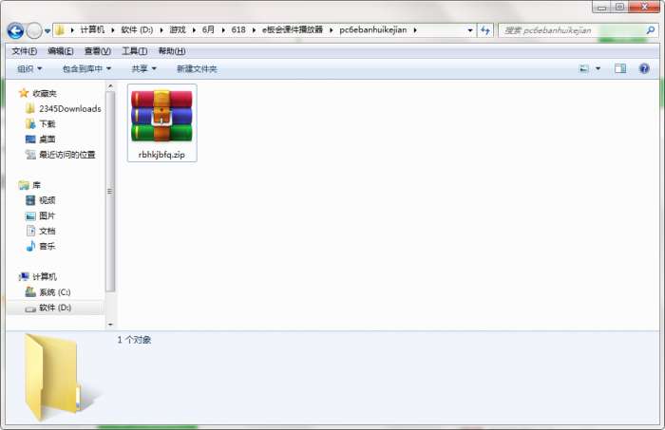Click the 1 个对象 status text
The image size is (665, 430).
coord(134,340)
